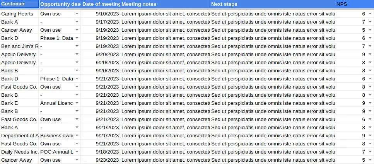This screenshot has width=374, height=164.
Task: Open the NPS dropdown for Caring Hearts
Action: (370, 14)
